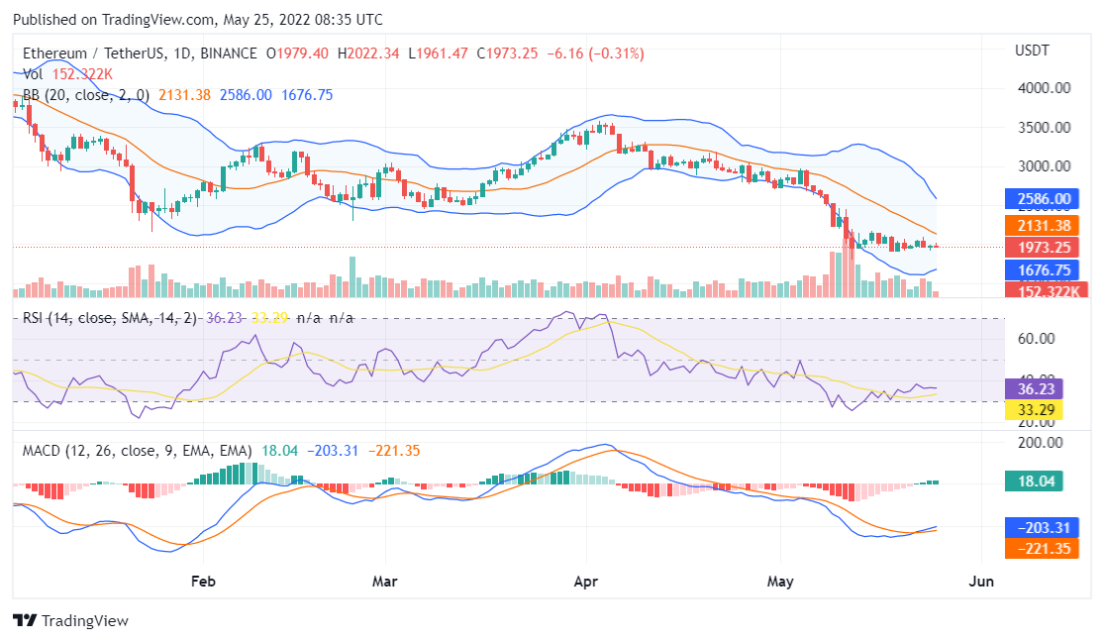Click the Jun label on time axis
1104x642 pixels.
pos(980,581)
